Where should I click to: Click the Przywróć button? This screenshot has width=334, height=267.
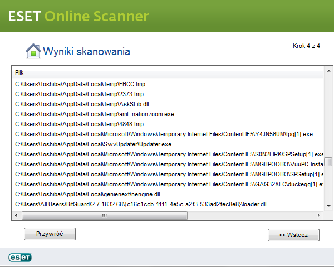coord(50,234)
